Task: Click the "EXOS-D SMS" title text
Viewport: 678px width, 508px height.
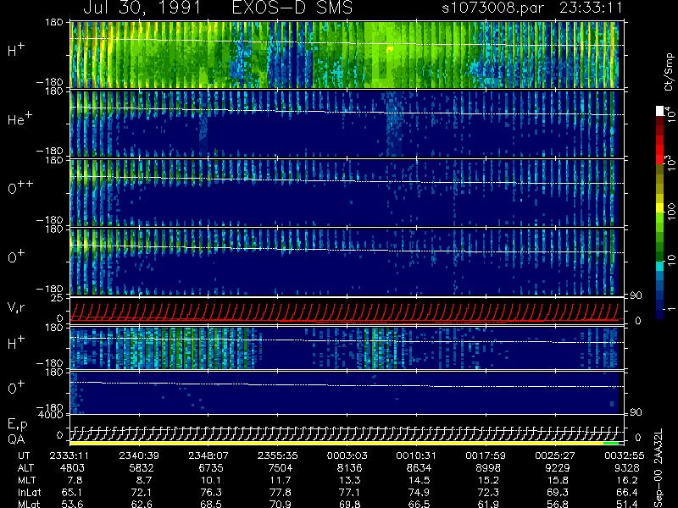Action: tap(292, 8)
